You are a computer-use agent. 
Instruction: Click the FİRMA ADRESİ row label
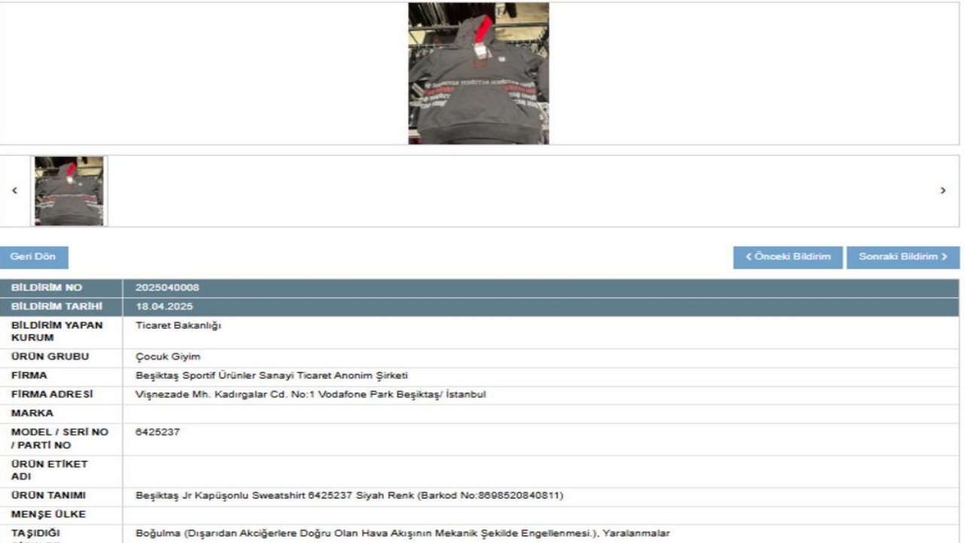[x=51, y=394]
